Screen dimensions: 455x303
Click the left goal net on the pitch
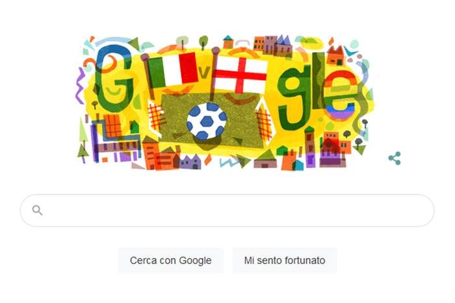[155, 118]
